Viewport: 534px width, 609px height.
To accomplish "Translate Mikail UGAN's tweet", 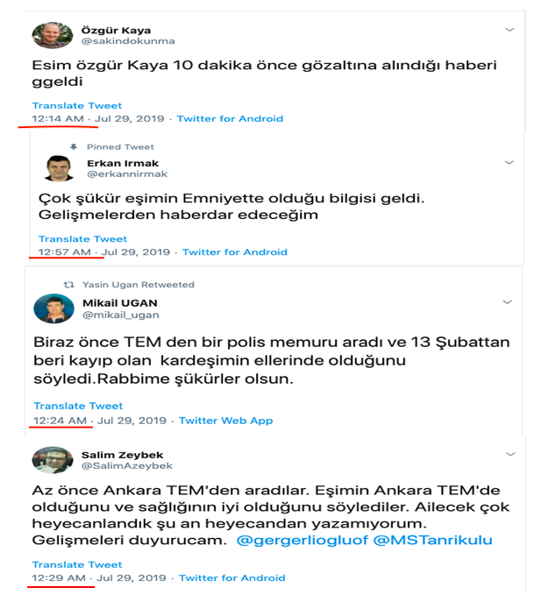I will 78,406.
